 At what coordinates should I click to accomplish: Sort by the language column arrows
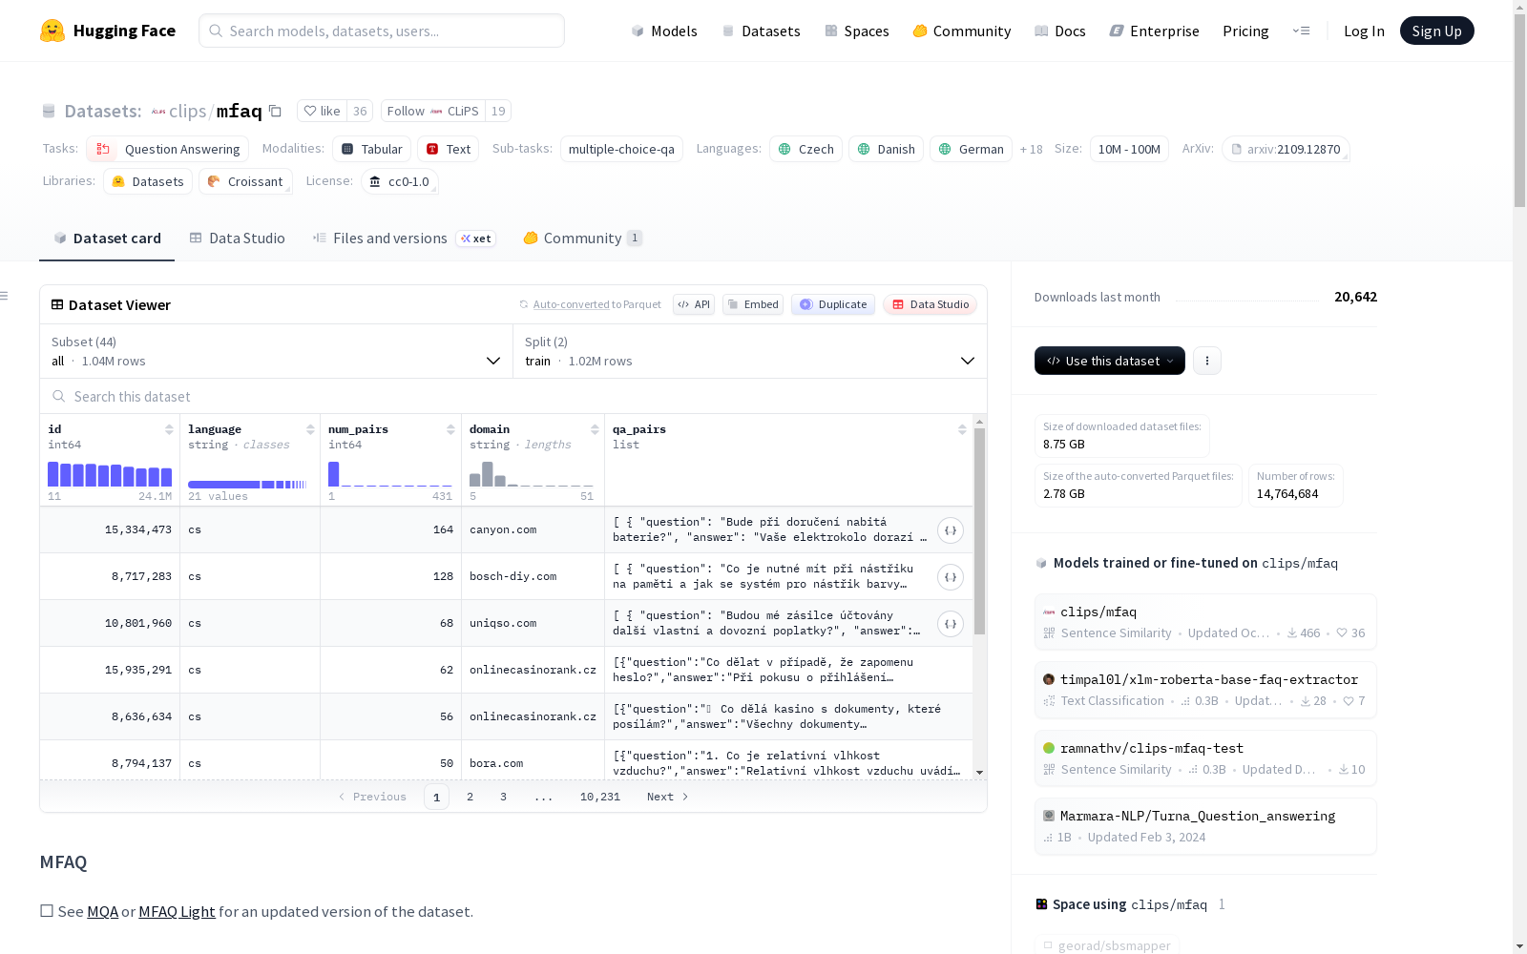click(x=310, y=429)
